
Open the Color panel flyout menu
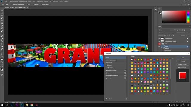point(190,9)
